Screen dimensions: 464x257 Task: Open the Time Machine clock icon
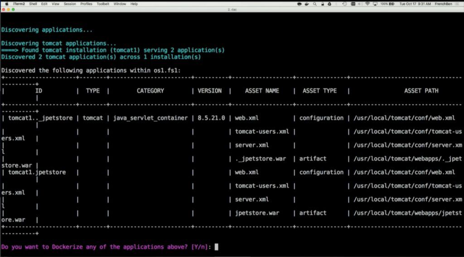345,4
